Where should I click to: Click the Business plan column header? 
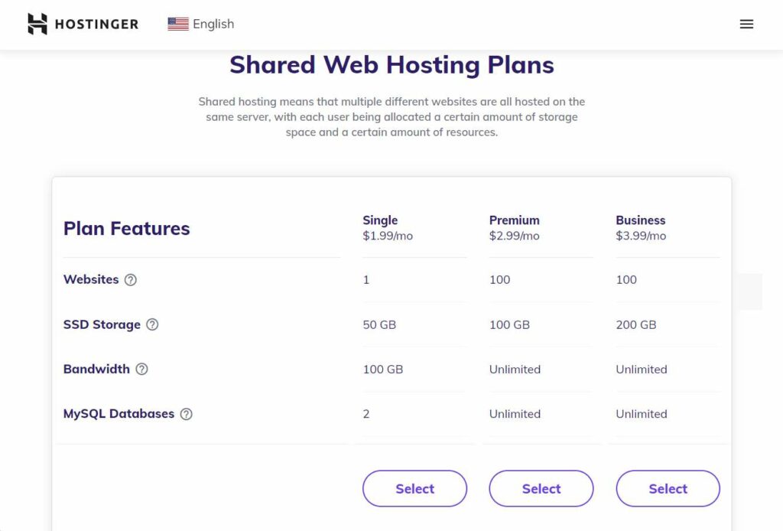click(640, 220)
